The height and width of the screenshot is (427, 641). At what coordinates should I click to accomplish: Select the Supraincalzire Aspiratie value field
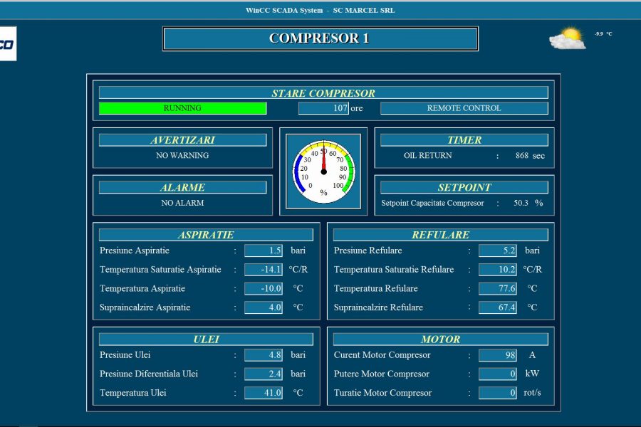click(x=264, y=307)
